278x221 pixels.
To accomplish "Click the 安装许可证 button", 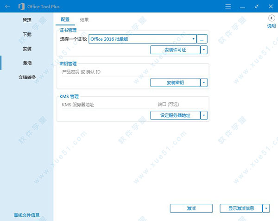I will (x=175, y=50).
